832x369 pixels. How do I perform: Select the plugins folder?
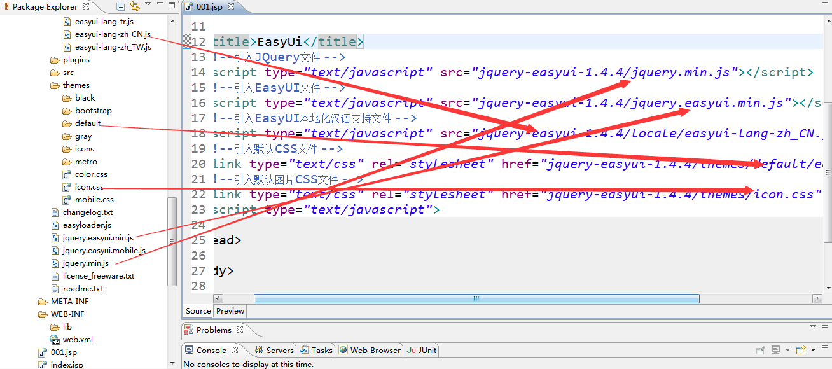(x=70, y=59)
